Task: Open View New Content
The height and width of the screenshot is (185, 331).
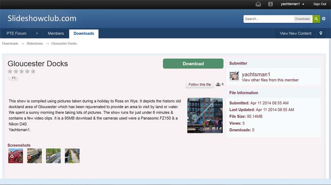Action: (x=295, y=34)
